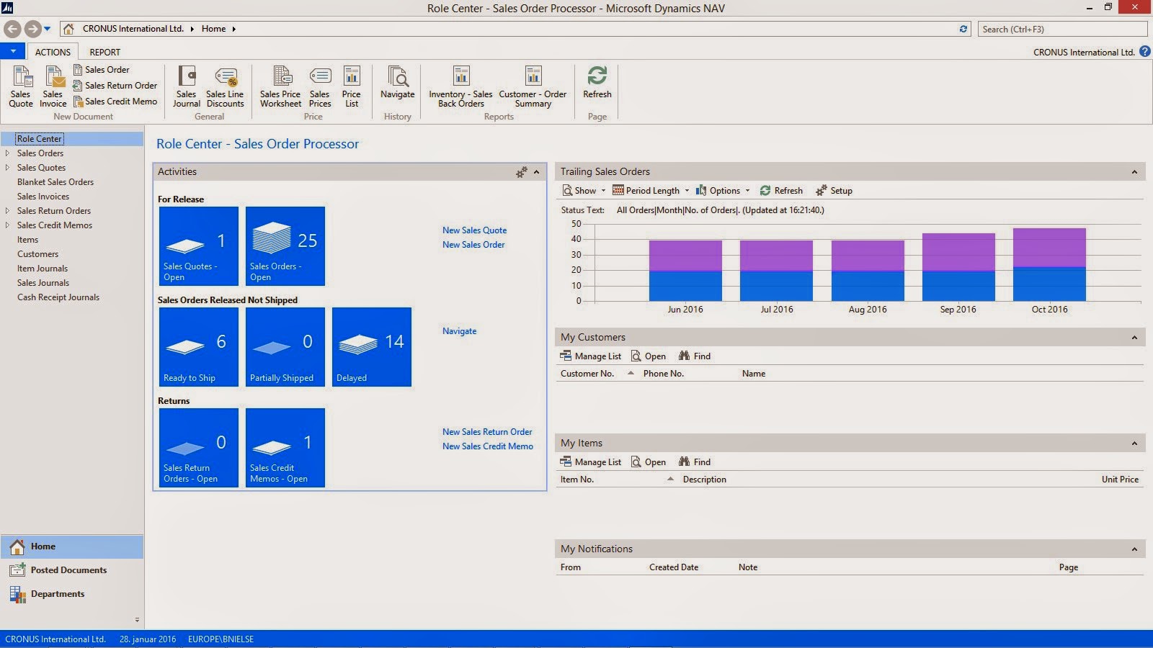Image resolution: width=1153 pixels, height=648 pixels.
Task: Click Find in My Items
Action: [x=695, y=462]
